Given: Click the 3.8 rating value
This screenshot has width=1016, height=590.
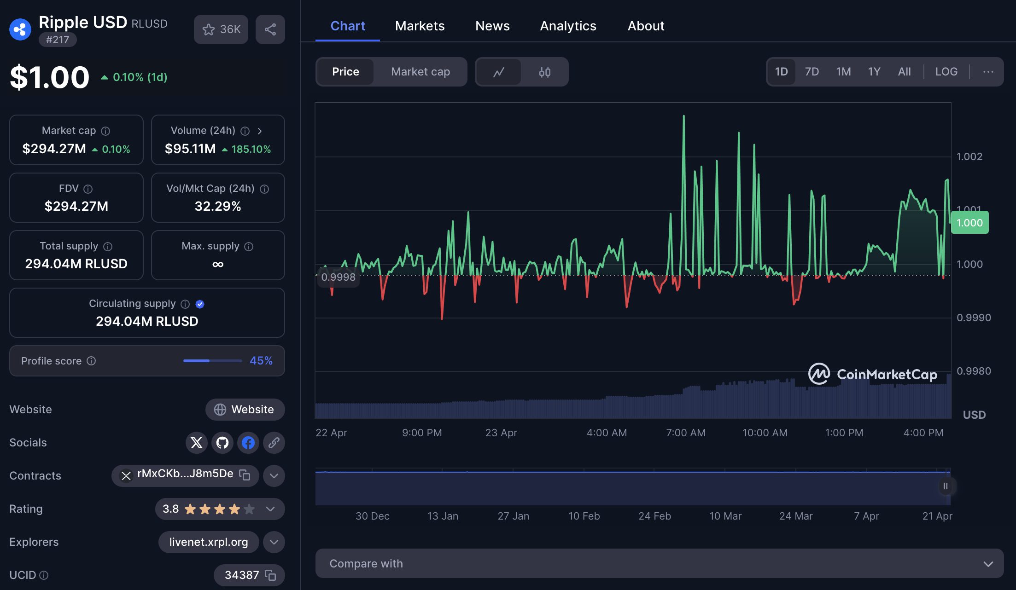Looking at the screenshot, I should pos(170,509).
